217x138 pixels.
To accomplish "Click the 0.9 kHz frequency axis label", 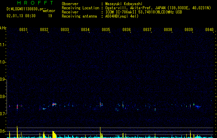I will click(3, 79).
